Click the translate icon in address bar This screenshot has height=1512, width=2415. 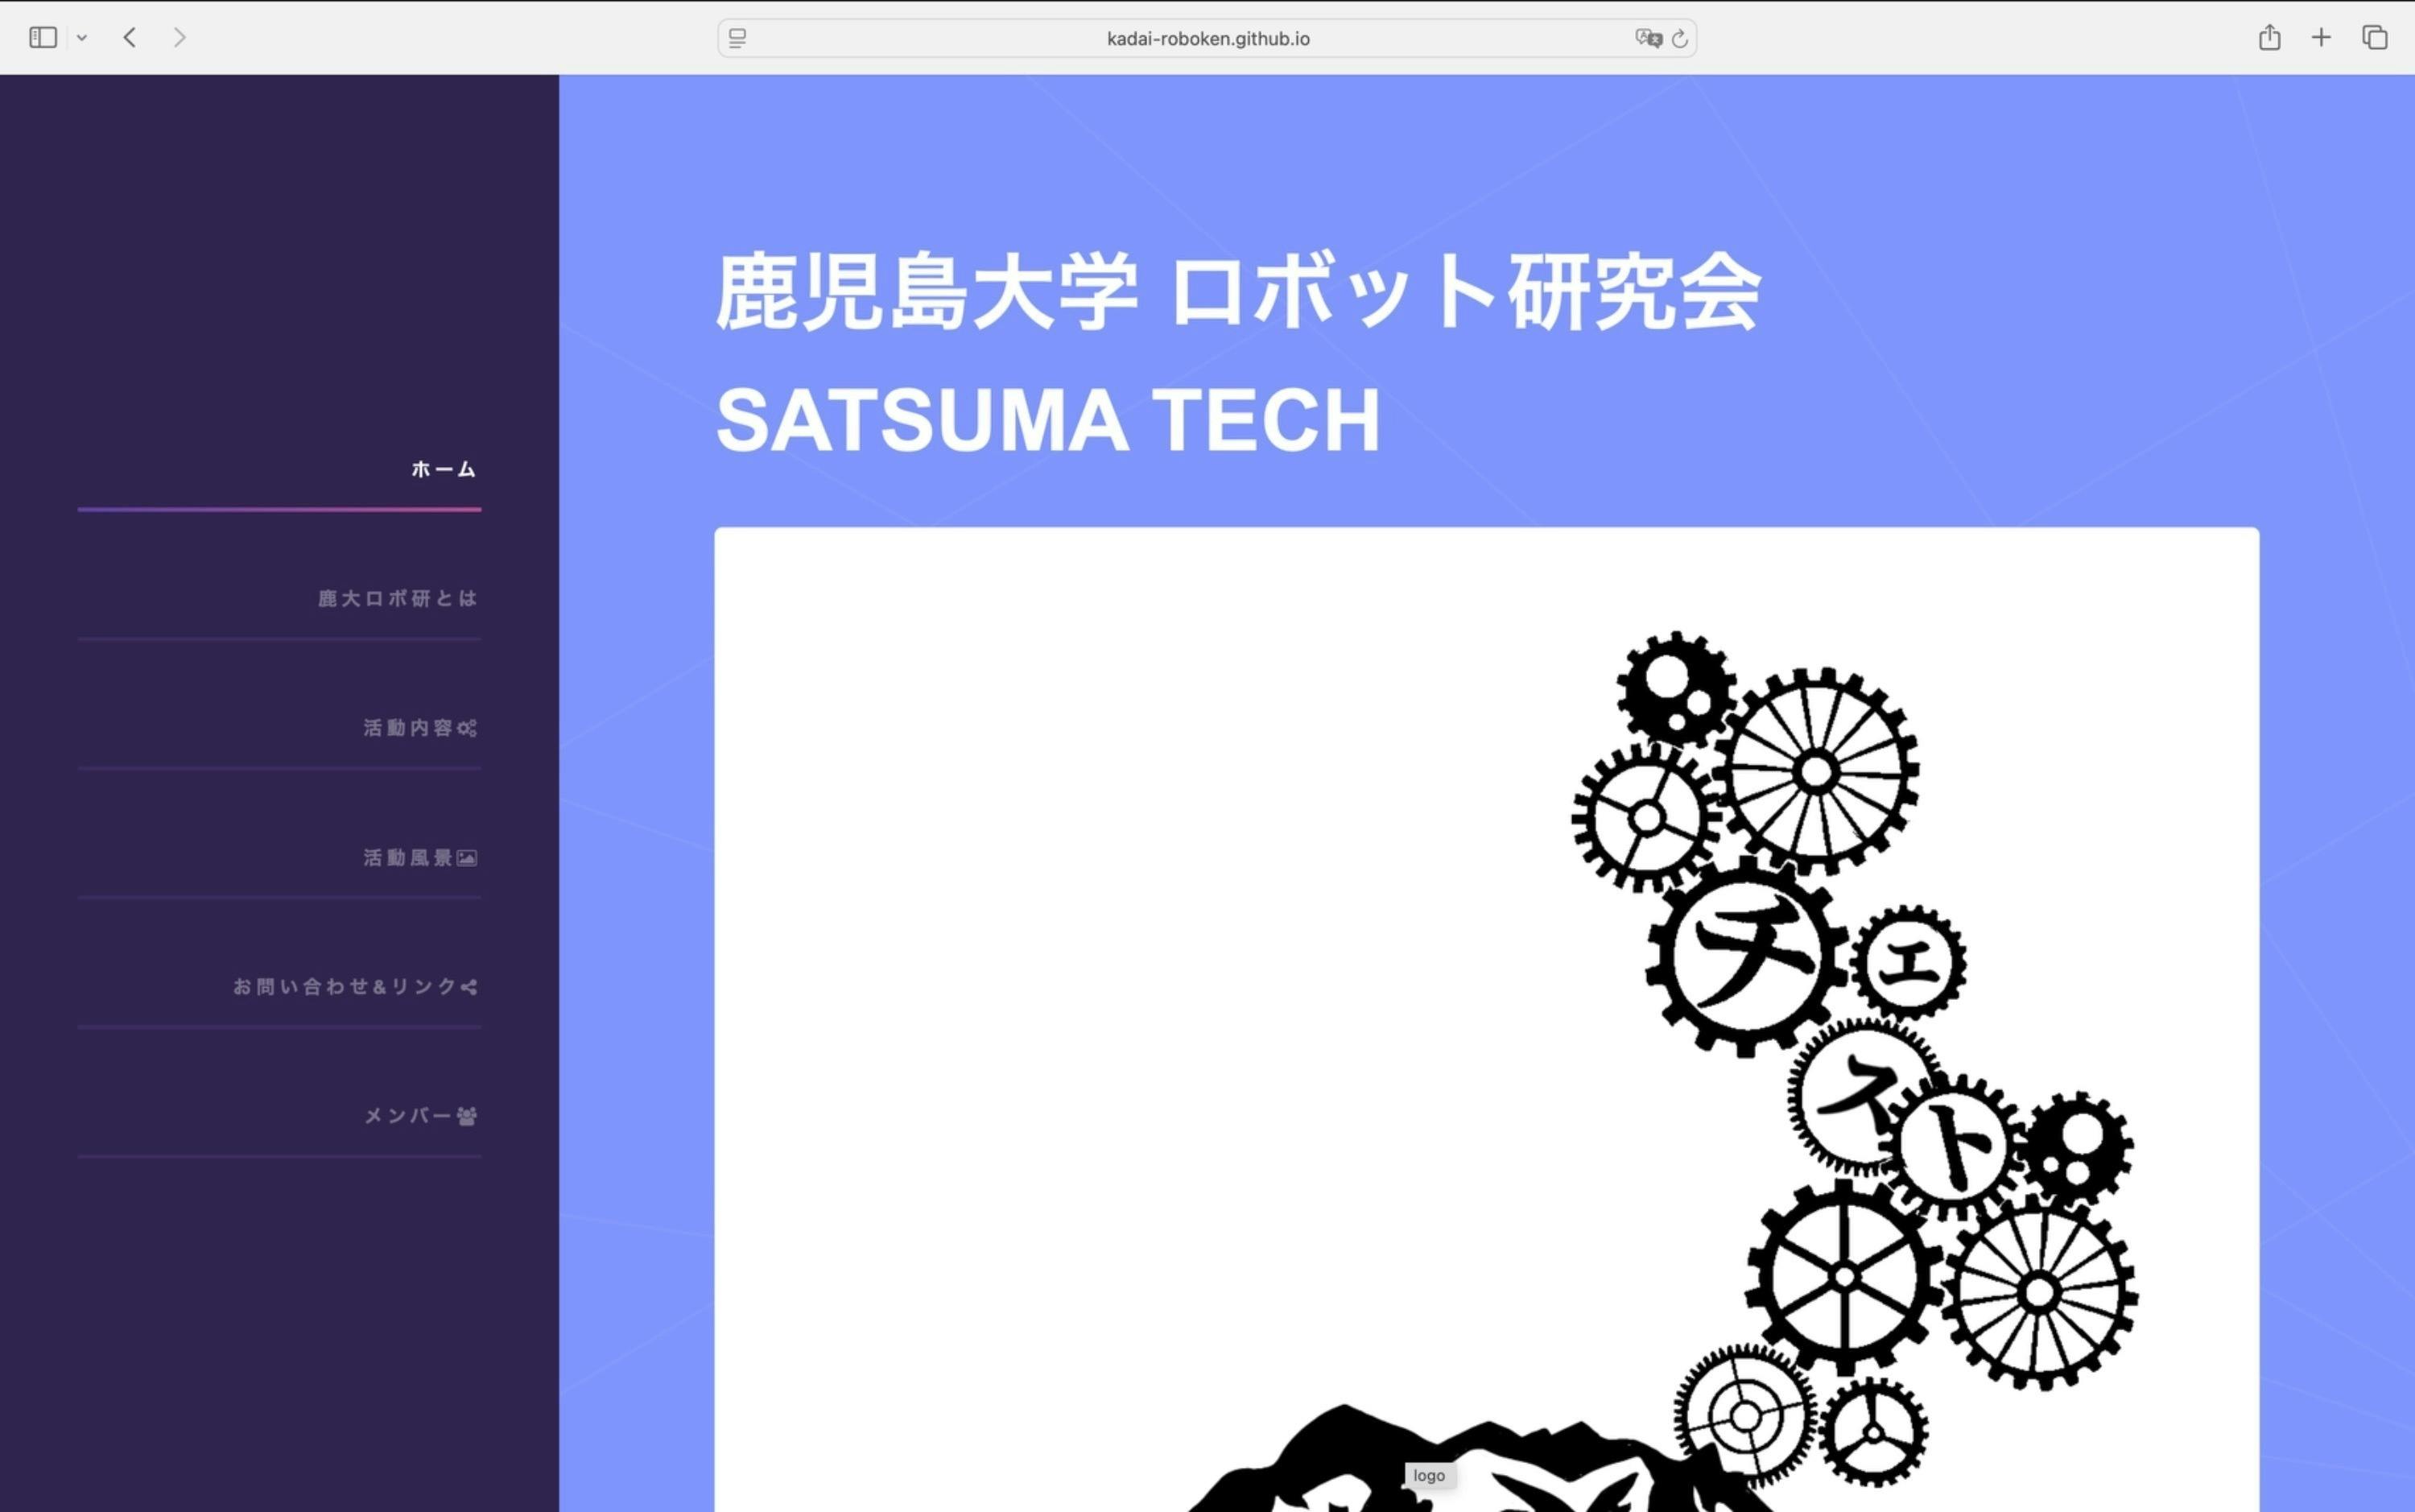pos(1647,38)
